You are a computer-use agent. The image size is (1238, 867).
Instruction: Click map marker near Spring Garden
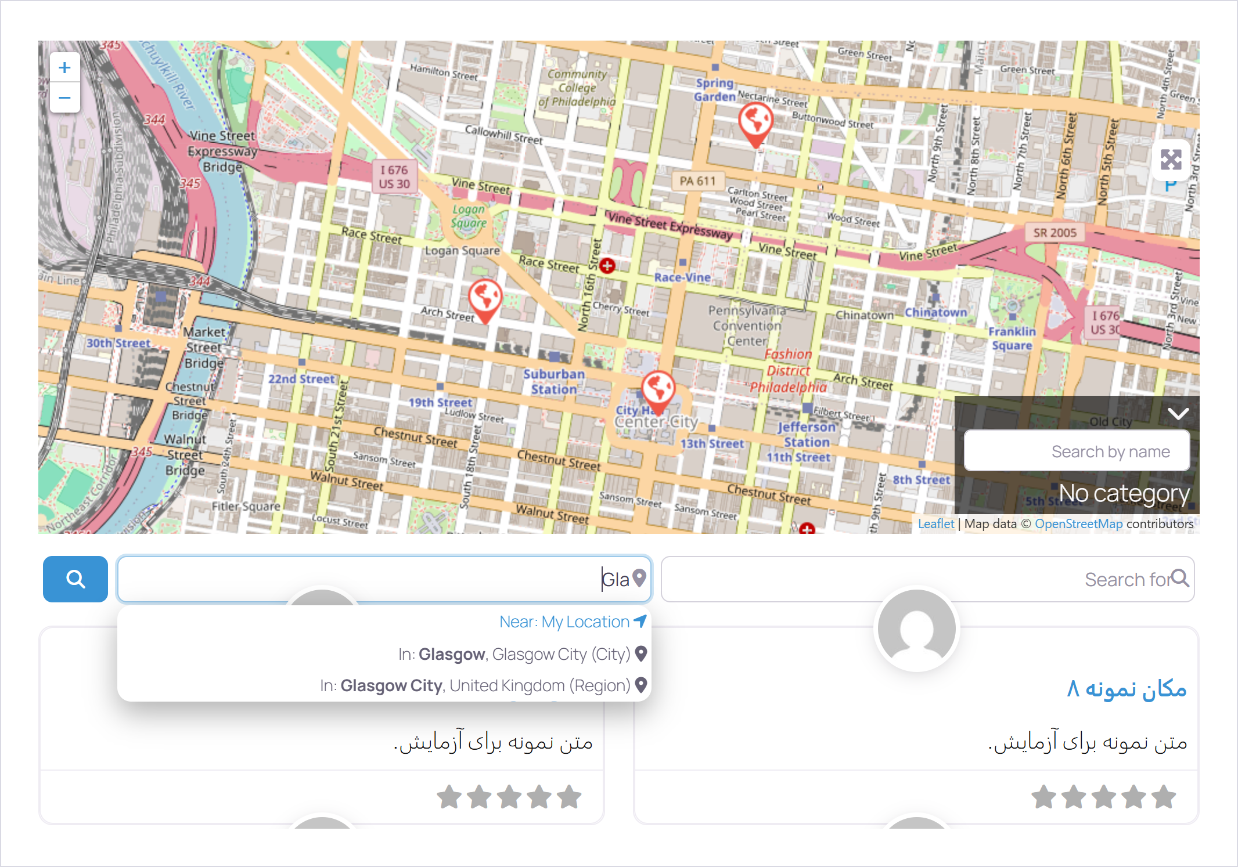755,125
